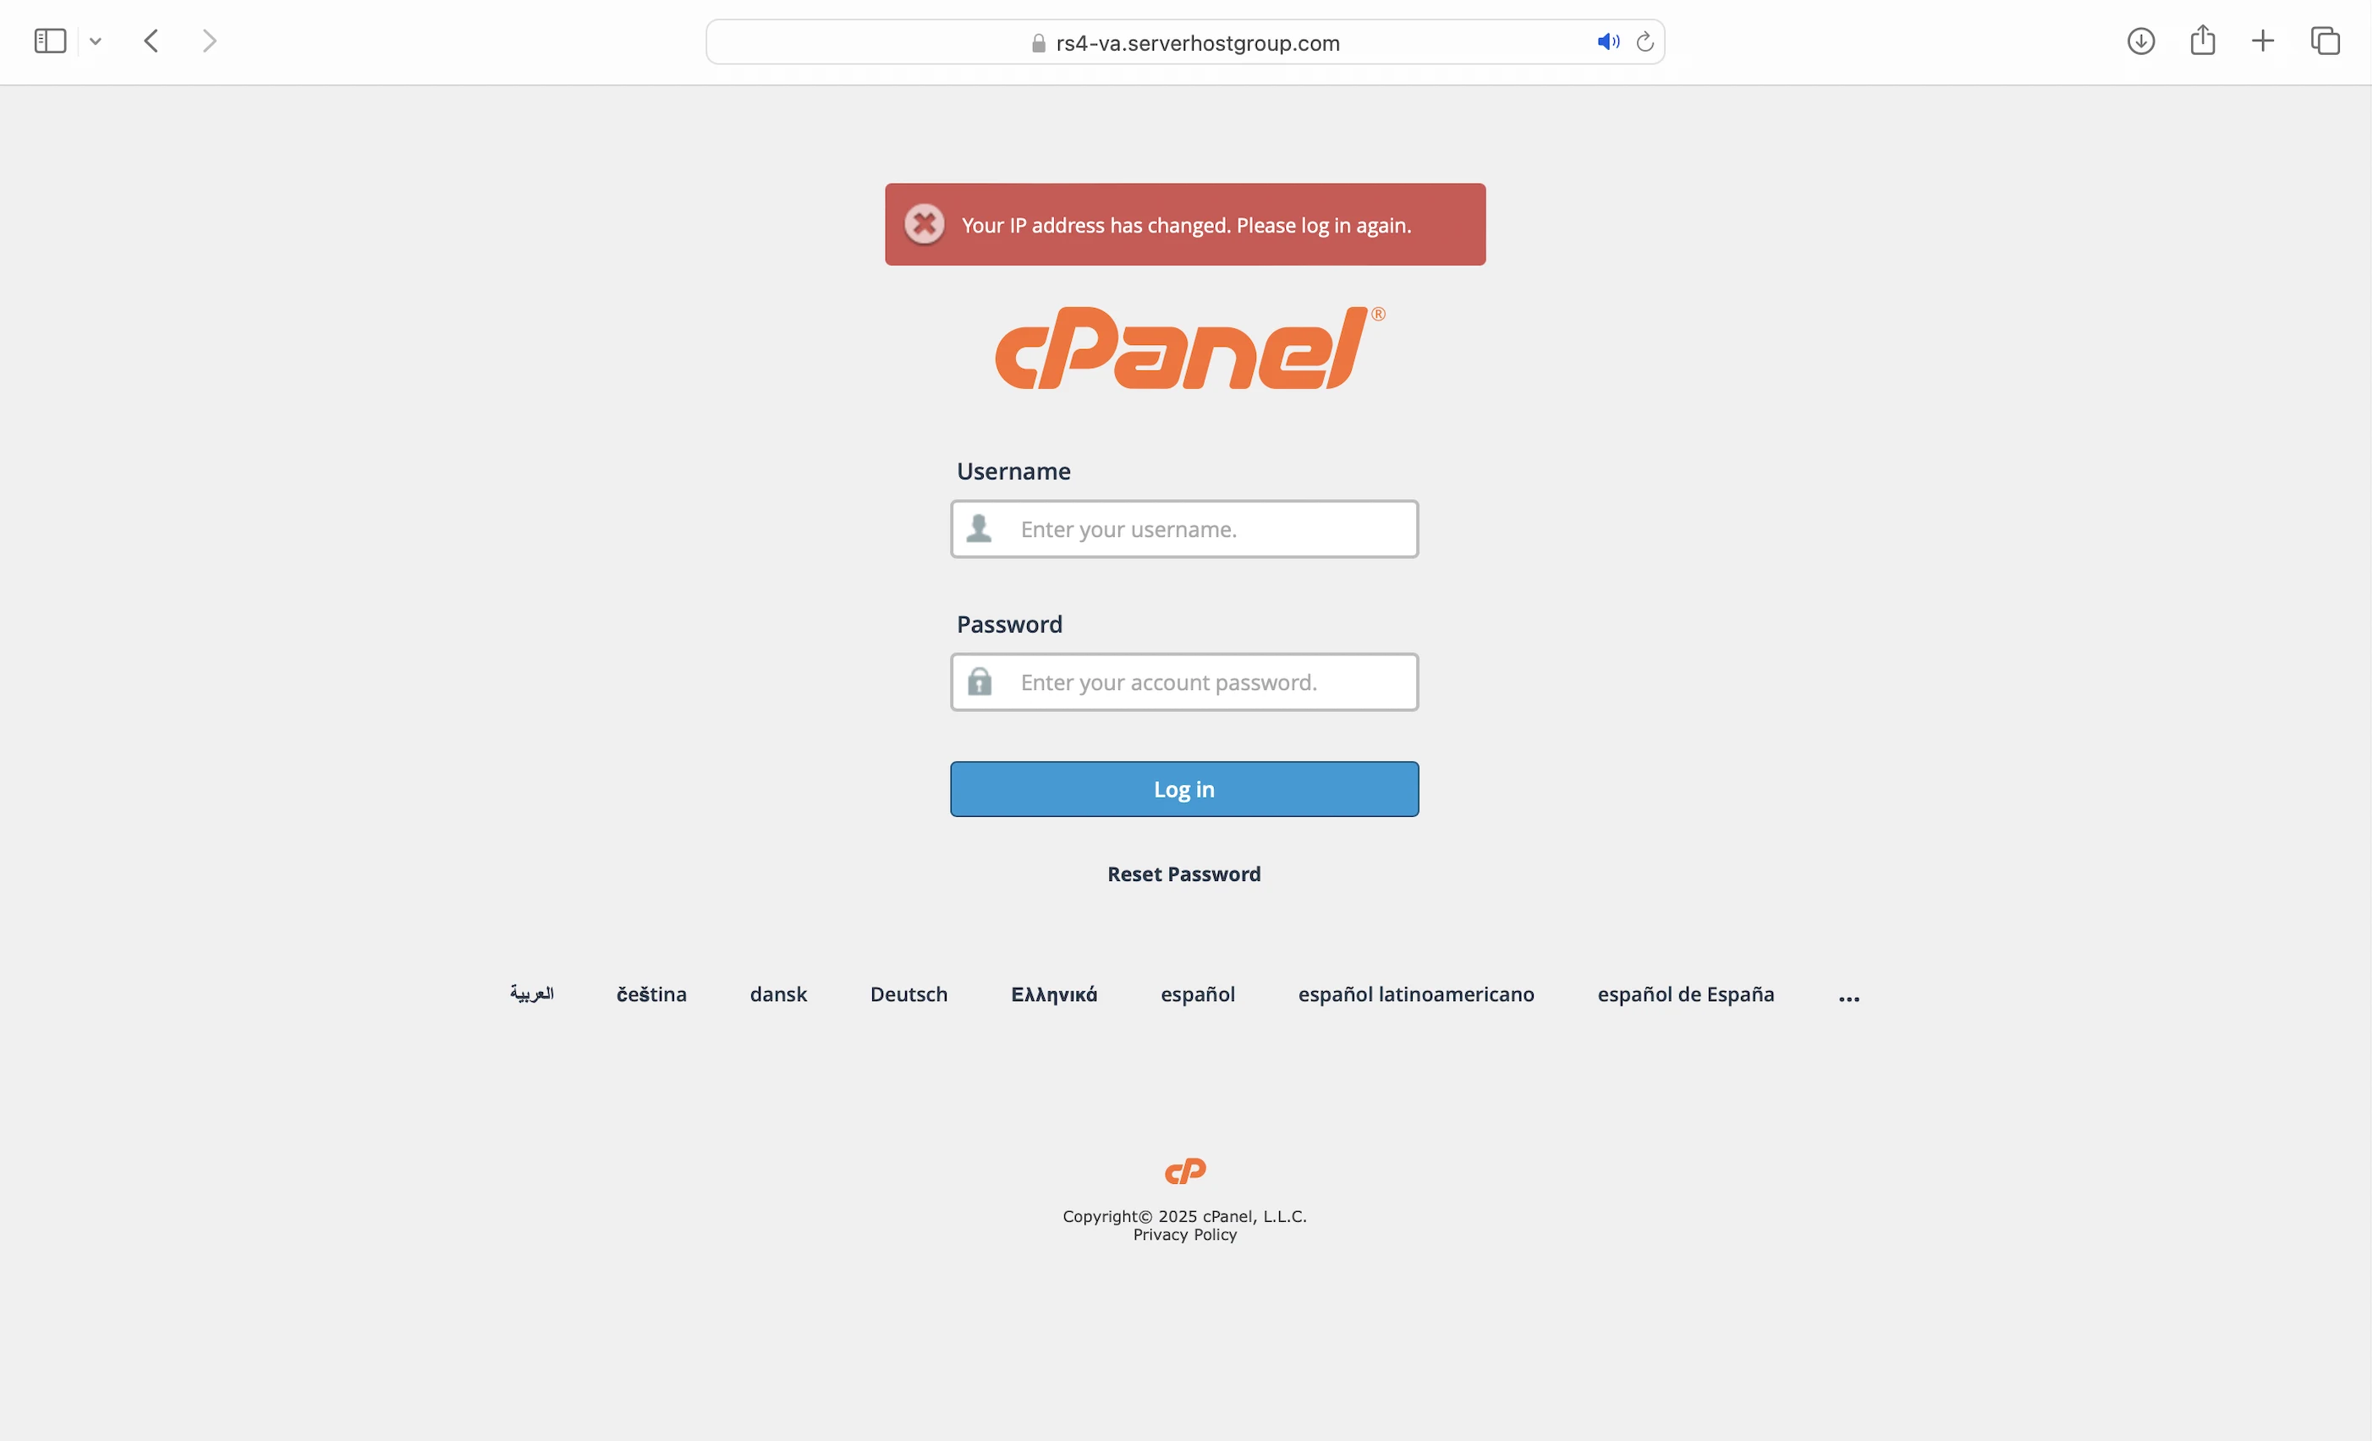Toggle the Safari sidebar icon
This screenshot has width=2372, height=1441.
point(50,41)
